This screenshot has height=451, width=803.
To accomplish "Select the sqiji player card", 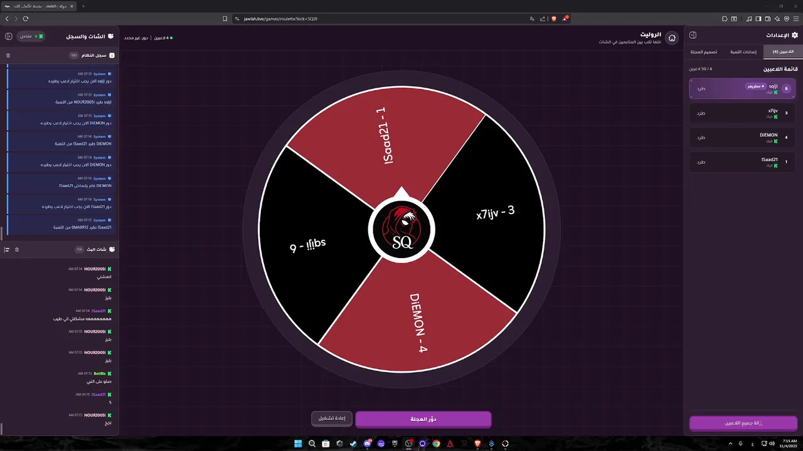I will (743, 88).
